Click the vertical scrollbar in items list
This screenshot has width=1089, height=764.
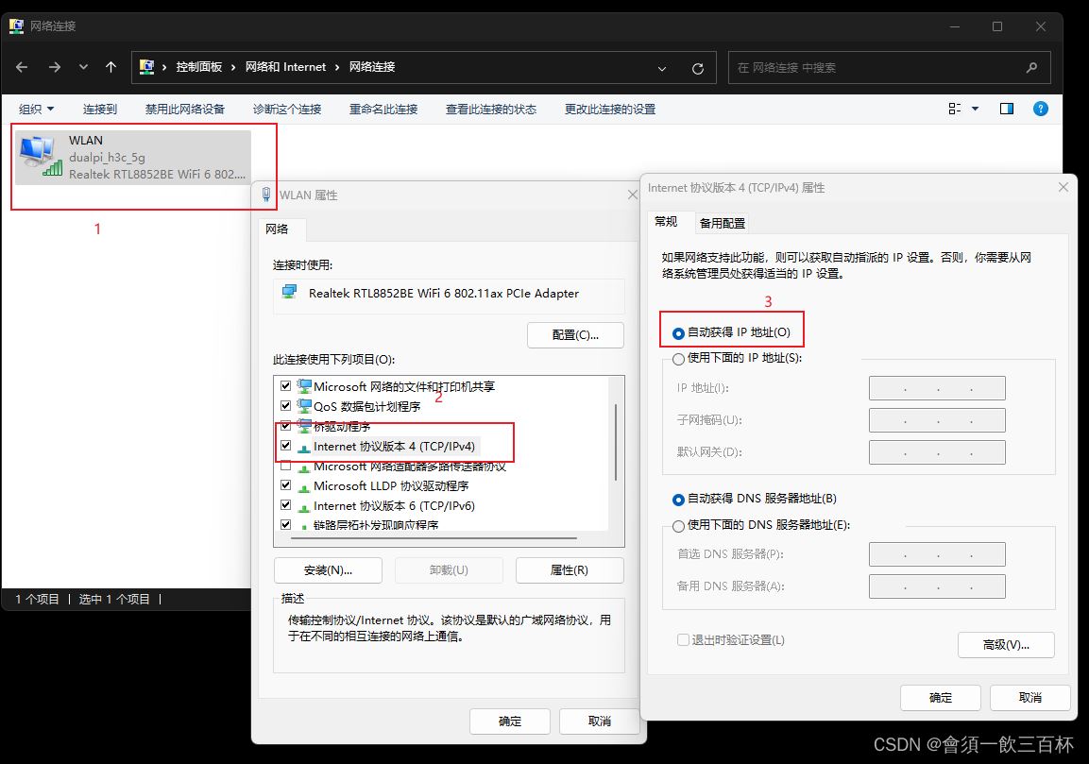pos(616,442)
